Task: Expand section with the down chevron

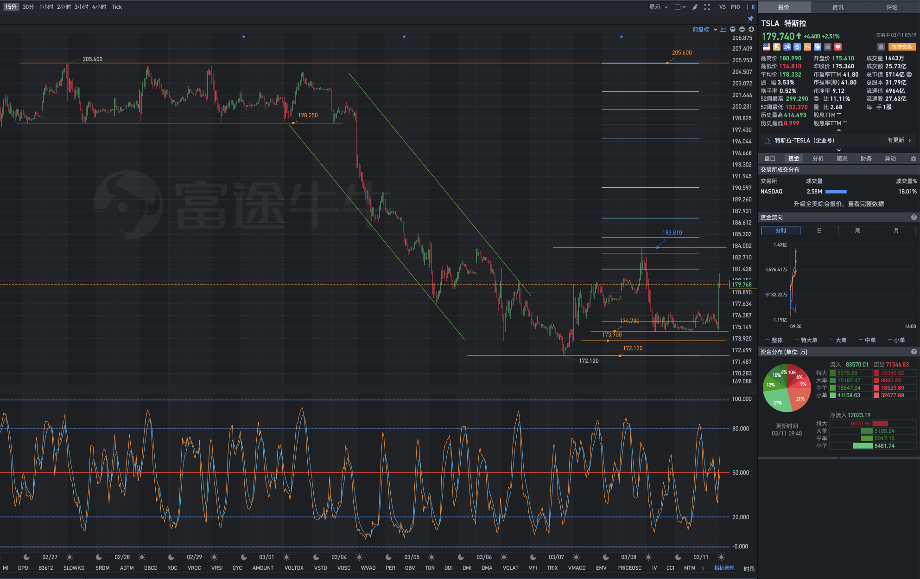Action: pyautogui.click(x=838, y=150)
